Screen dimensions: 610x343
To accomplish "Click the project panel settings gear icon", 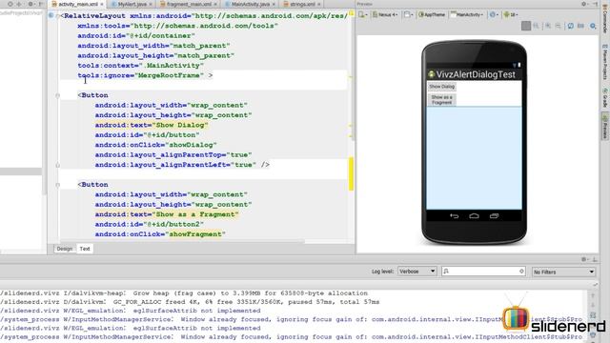I will click(x=30, y=4).
